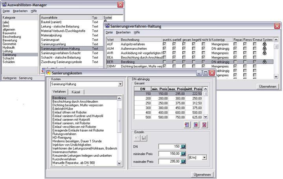Click Übernehmen in Sanierungsverfahren-Haltung window
This screenshot has height=179, width=283.
coord(267,86)
